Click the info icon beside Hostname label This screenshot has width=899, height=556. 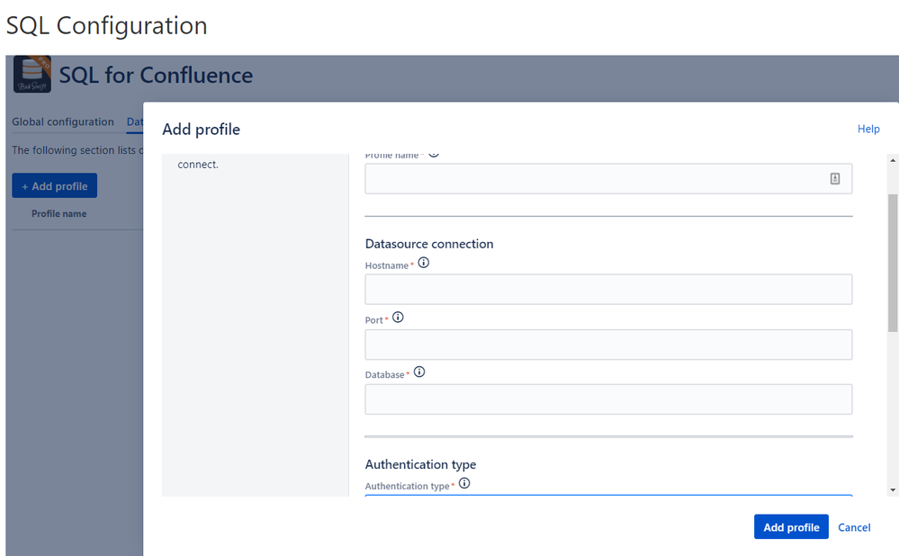[424, 264]
